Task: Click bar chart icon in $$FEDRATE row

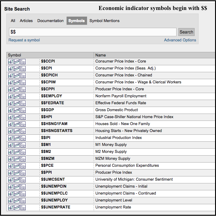Action: coord(11,103)
